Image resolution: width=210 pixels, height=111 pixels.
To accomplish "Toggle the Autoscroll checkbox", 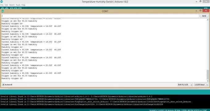I will pos(3,85).
